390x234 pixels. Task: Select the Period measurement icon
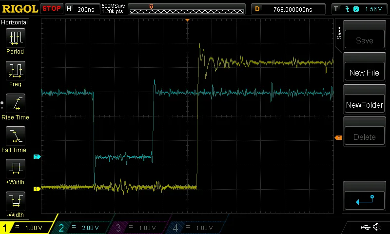click(16, 38)
